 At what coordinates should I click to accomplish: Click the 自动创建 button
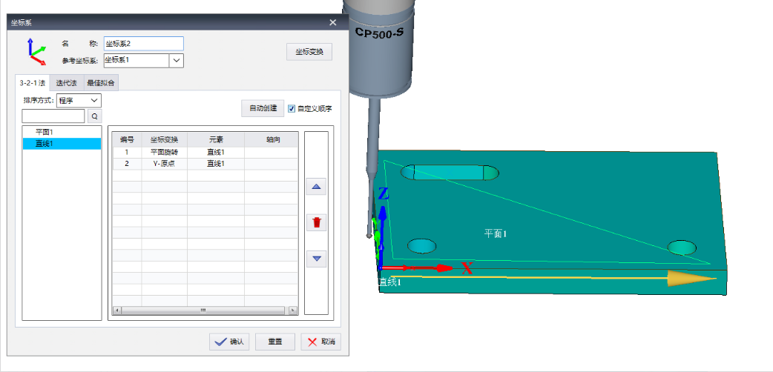[x=263, y=108]
